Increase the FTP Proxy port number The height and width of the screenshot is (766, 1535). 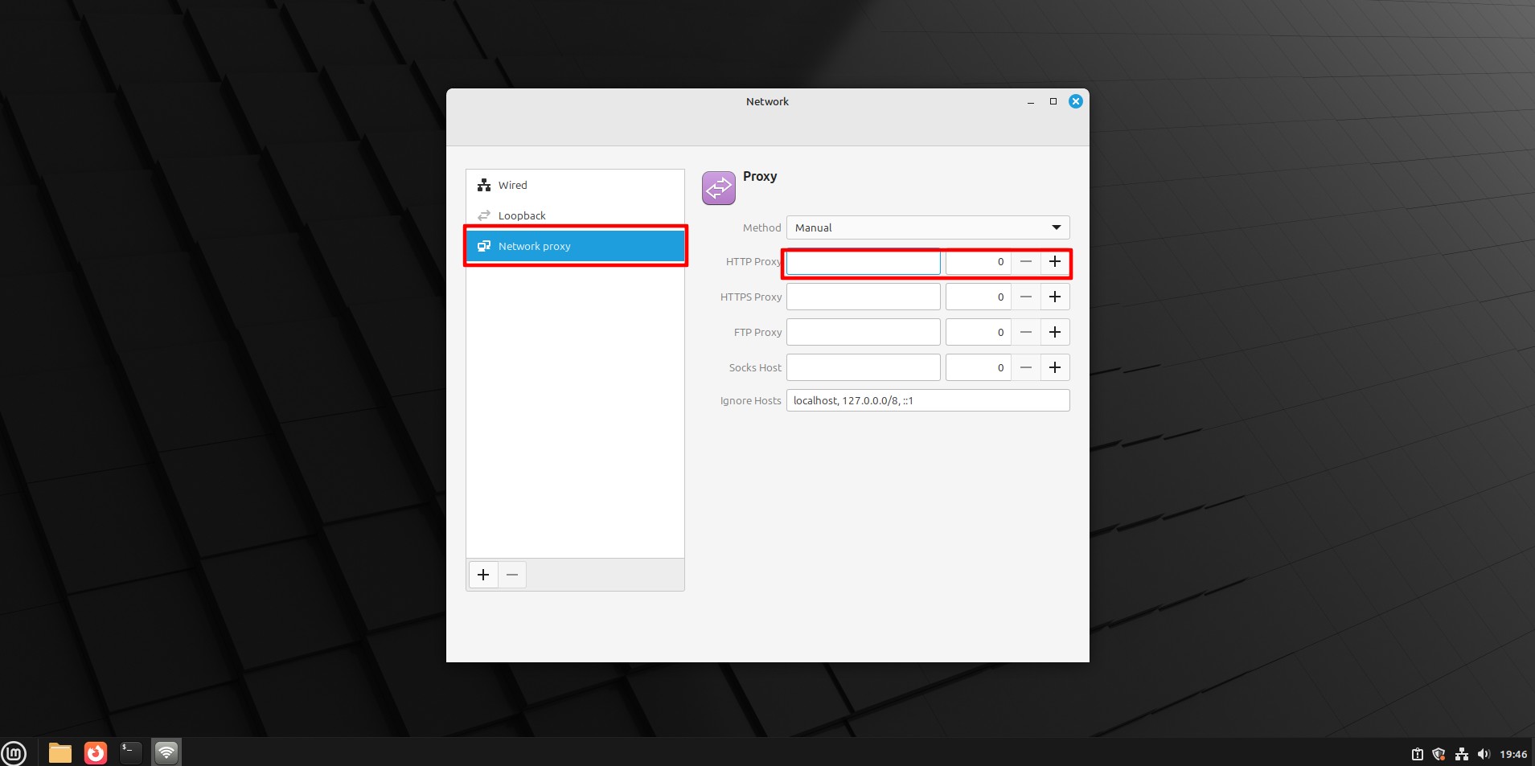[x=1054, y=332]
